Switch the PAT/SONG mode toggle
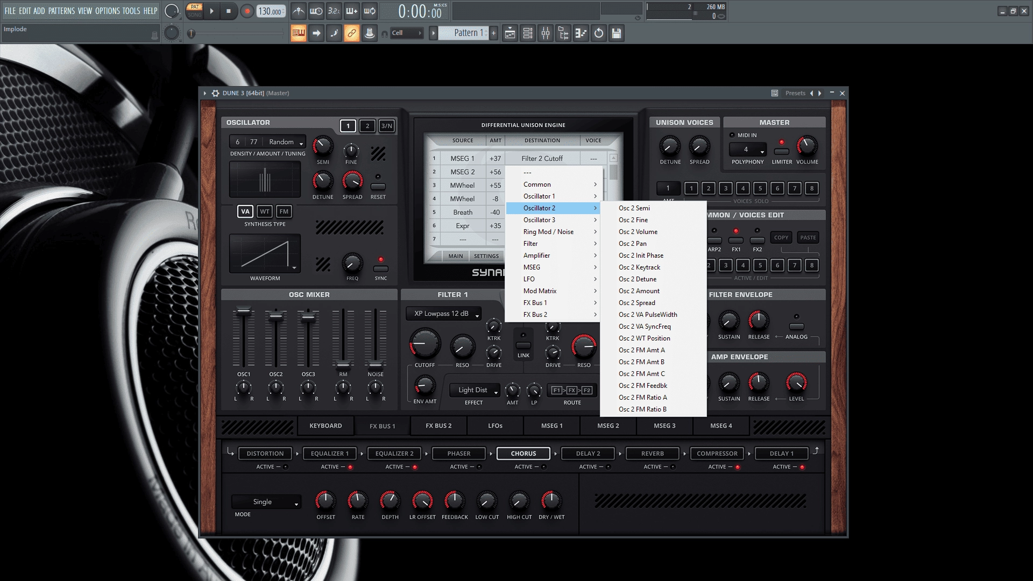The image size is (1033, 581). [194, 11]
